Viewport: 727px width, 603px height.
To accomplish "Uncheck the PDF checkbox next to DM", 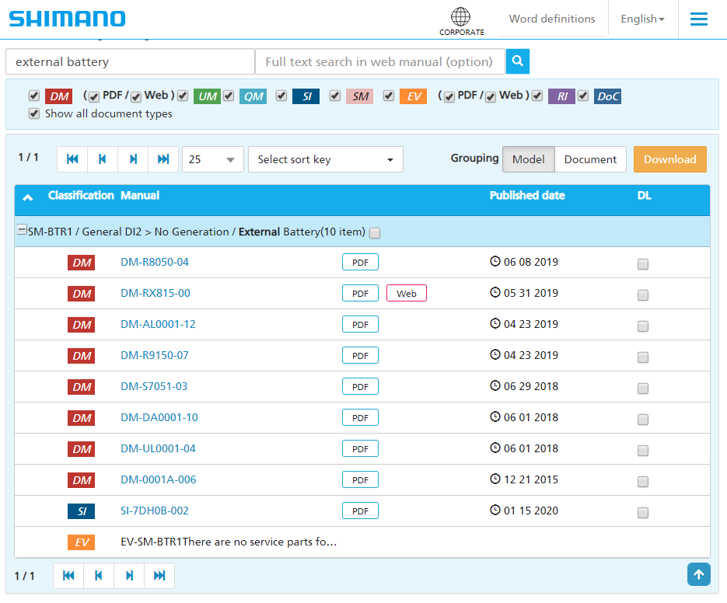I will click(93, 97).
